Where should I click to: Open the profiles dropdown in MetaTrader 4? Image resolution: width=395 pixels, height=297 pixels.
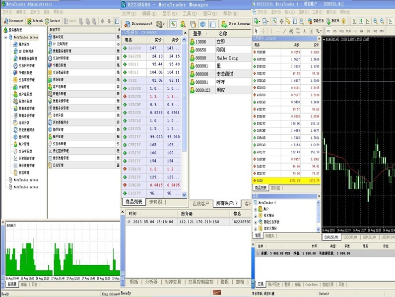tap(265, 21)
